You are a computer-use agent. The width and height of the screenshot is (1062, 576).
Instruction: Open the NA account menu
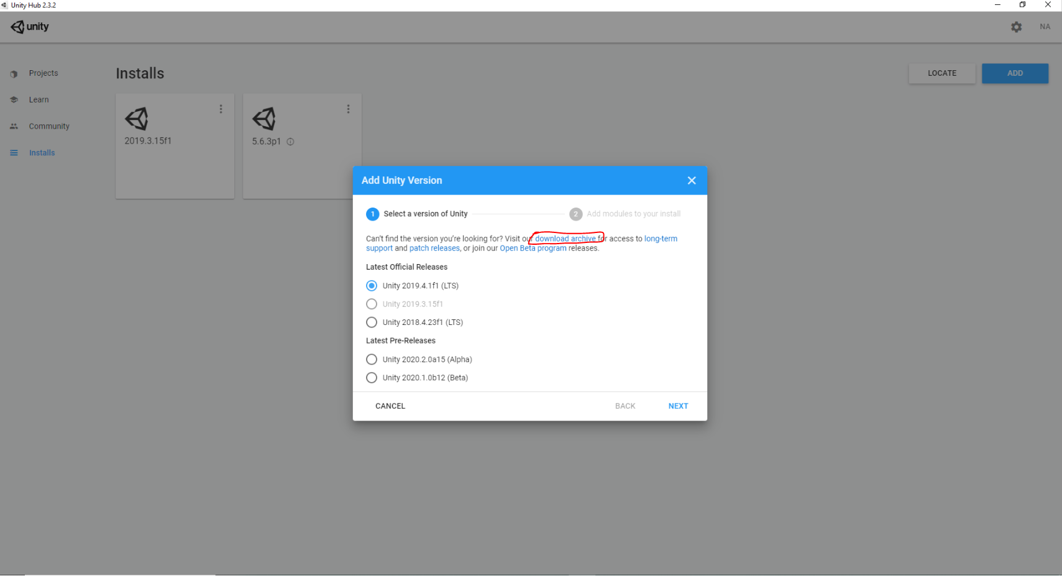1045,27
